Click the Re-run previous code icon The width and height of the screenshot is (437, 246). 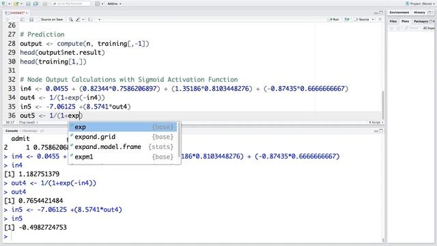tap(347, 19)
